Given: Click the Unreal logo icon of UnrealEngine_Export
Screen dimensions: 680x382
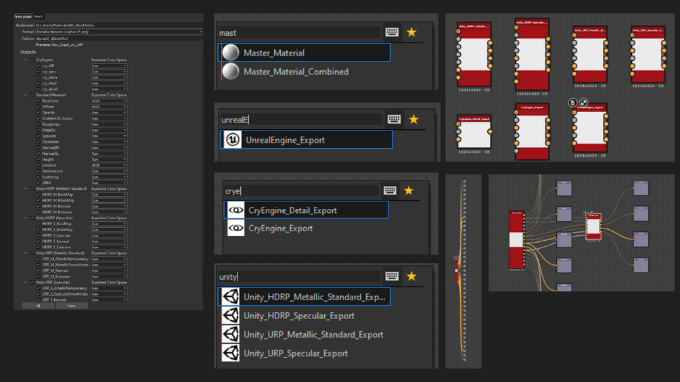Looking at the screenshot, I should coord(233,139).
